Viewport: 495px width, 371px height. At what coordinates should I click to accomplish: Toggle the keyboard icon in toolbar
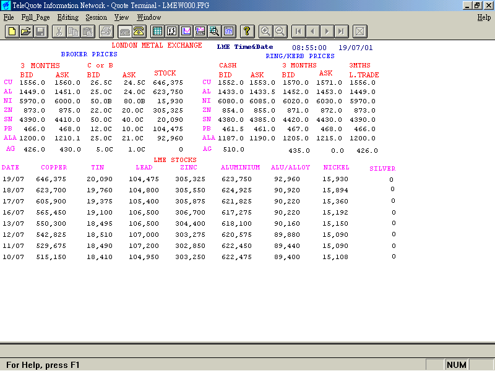(x=125, y=32)
